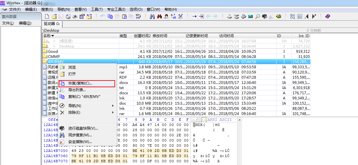Click the black right triangle plus icon

point(314,16)
